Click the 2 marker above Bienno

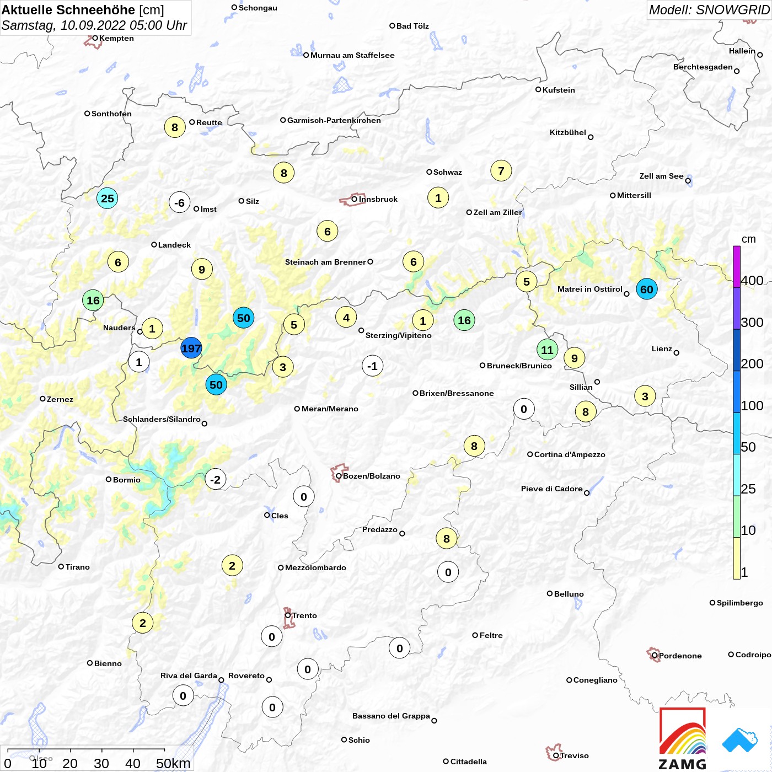click(x=143, y=623)
